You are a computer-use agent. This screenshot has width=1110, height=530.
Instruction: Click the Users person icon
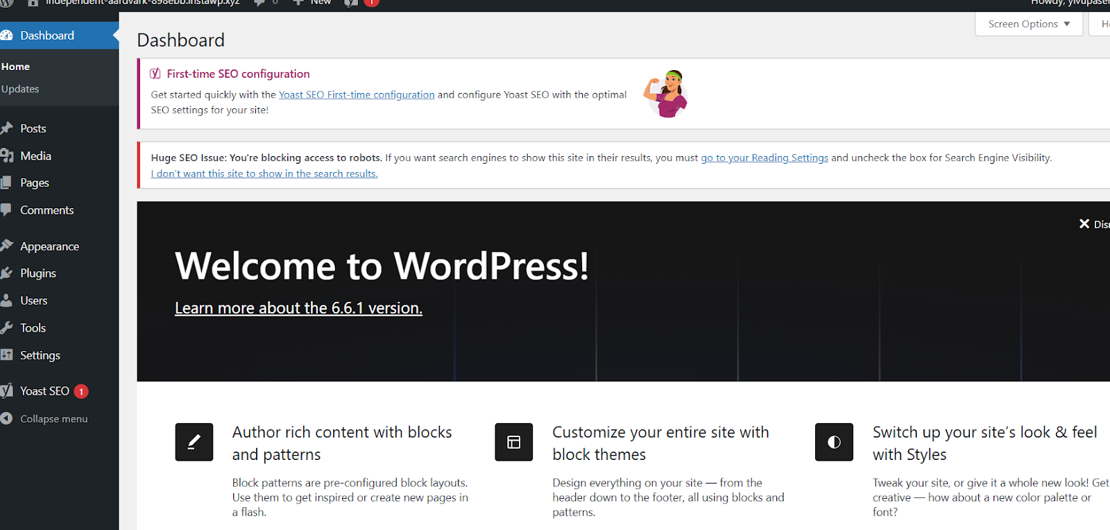tap(6, 300)
